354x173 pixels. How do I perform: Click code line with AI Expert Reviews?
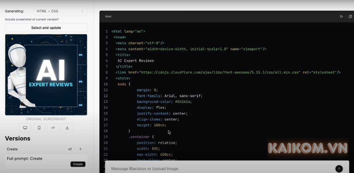pyautogui.click(x=136, y=61)
